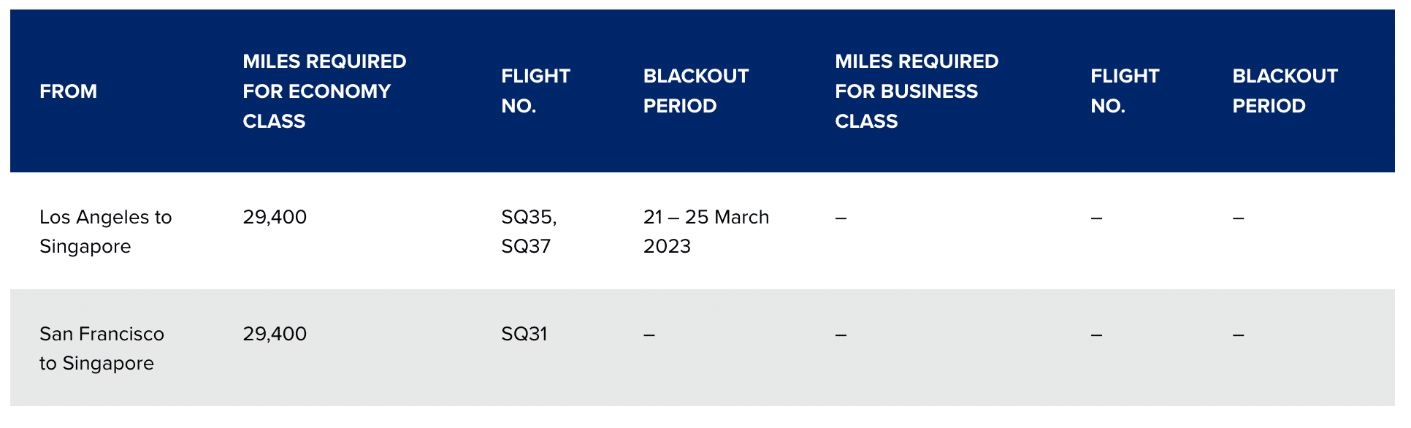Click the Flight No. header after Economy Class
Viewport: 1411px width, 428px height.
pos(535,91)
